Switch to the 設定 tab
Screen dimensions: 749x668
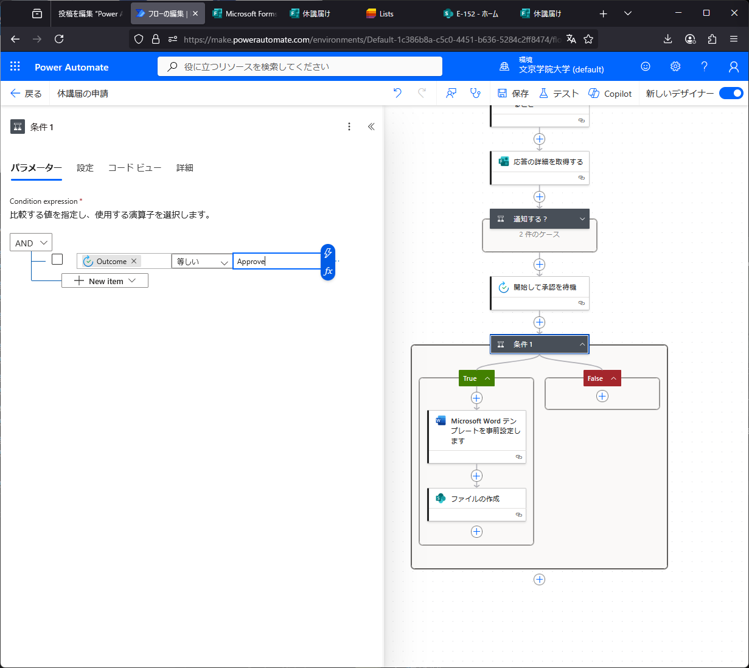coord(85,168)
